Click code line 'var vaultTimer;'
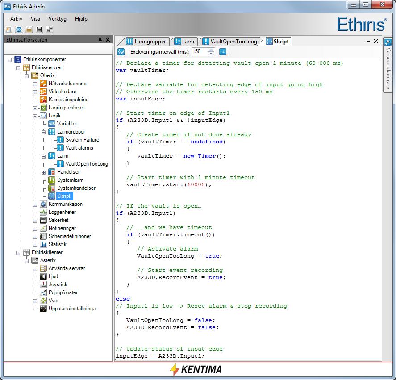 142,70
